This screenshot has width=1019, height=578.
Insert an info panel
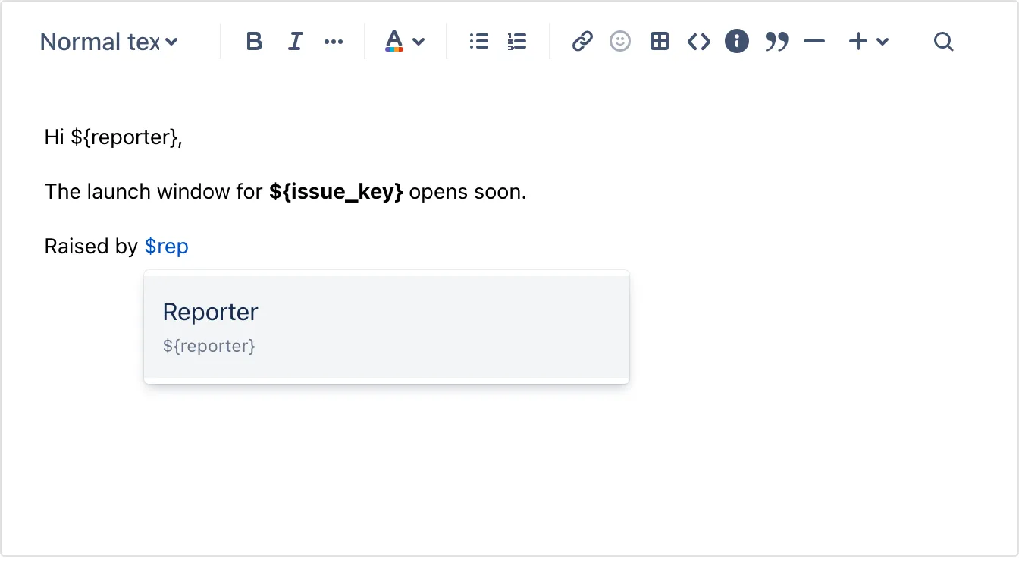click(737, 41)
